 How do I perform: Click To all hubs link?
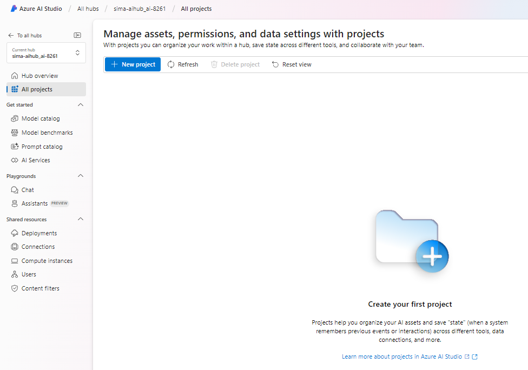point(30,35)
